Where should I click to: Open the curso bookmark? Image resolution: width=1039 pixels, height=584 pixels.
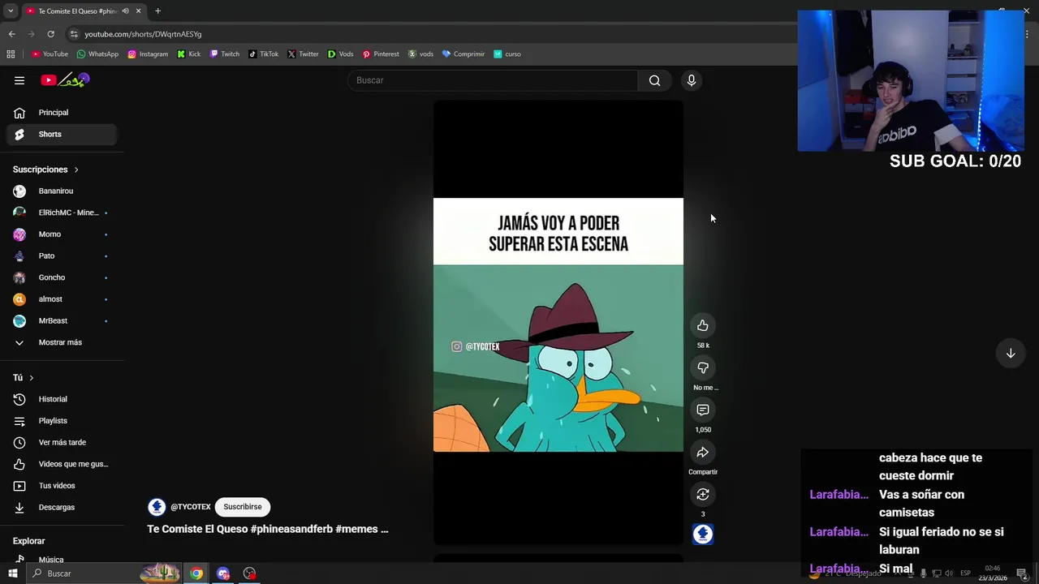point(507,54)
